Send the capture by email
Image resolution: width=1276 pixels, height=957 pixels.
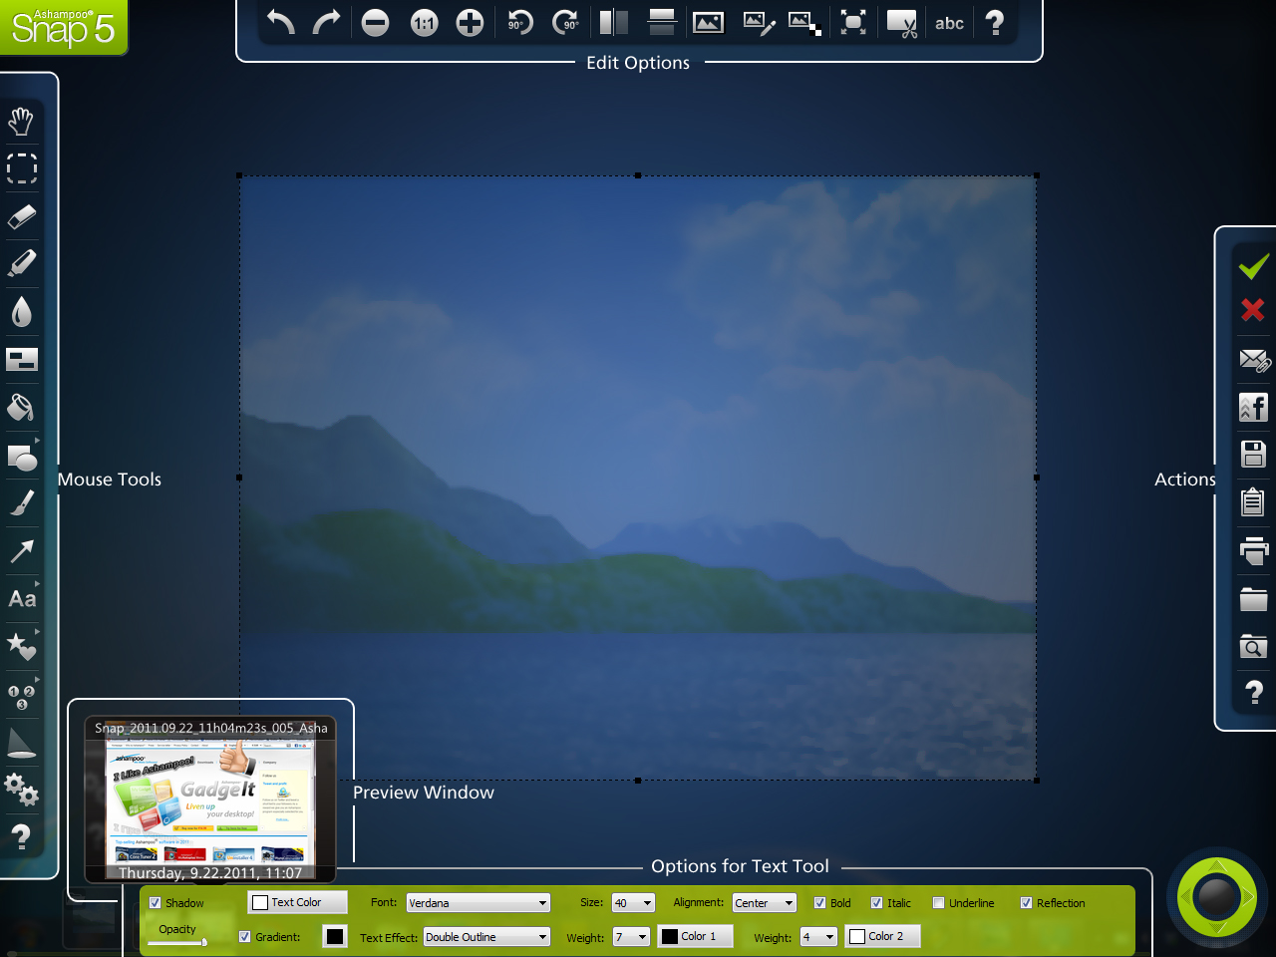pyautogui.click(x=1253, y=360)
